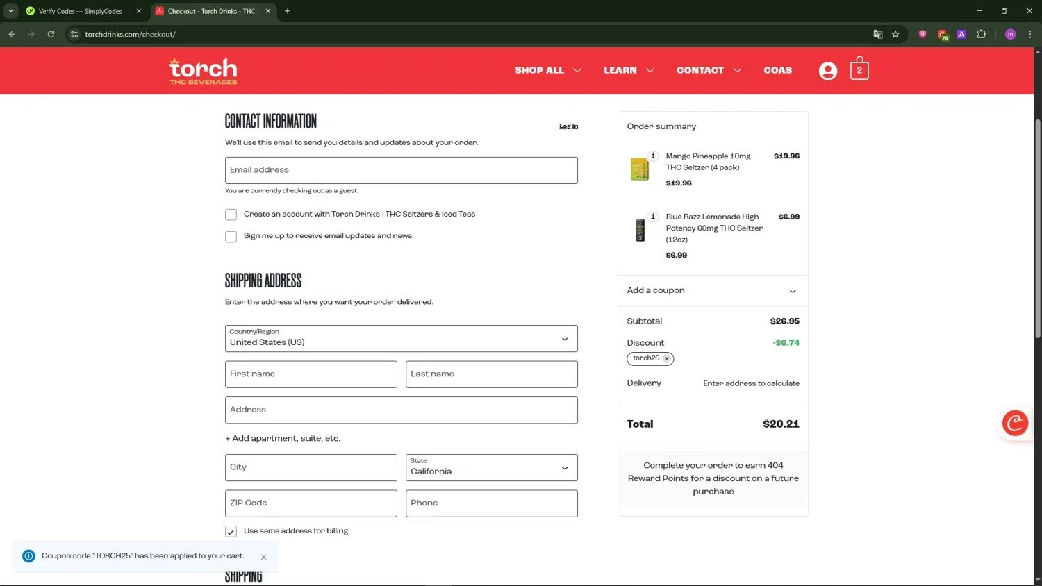Click the translate page icon
Viewport: 1042px width, 586px height.
point(878,34)
